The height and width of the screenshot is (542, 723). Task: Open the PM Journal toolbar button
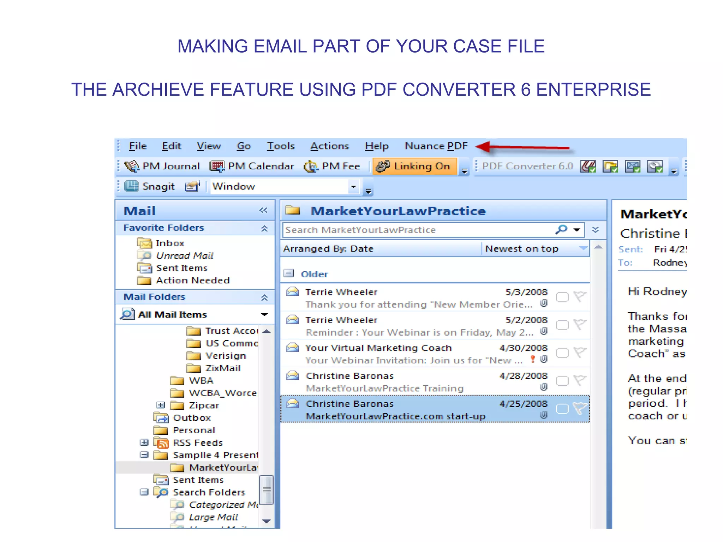[x=162, y=166]
